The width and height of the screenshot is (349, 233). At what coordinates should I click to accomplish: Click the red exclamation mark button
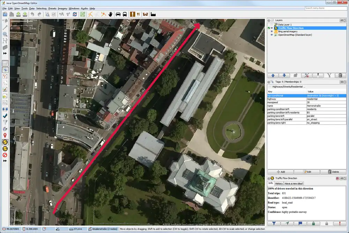click(x=339, y=223)
